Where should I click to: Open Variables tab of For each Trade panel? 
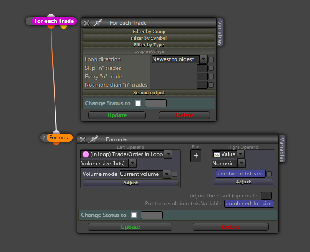click(x=220, y=33)
